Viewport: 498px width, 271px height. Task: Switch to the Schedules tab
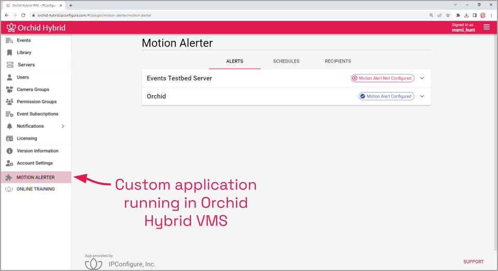pyautogui.click(x=286, y=62)
